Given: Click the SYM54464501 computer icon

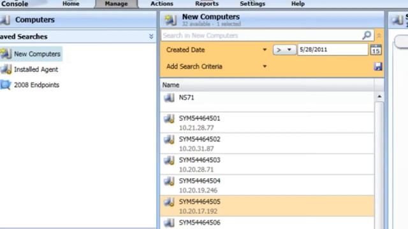Looking at the screenshot, I should (169, 119).
